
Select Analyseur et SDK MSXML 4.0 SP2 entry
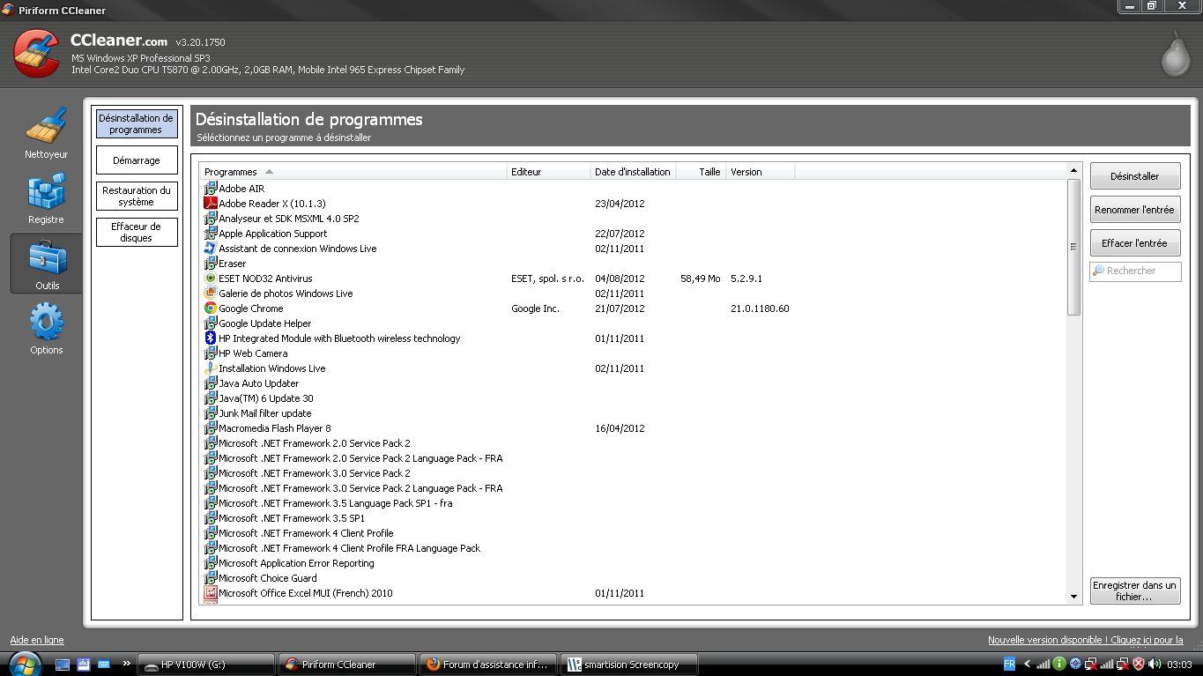pyautogui.click(x=288, y=219)
